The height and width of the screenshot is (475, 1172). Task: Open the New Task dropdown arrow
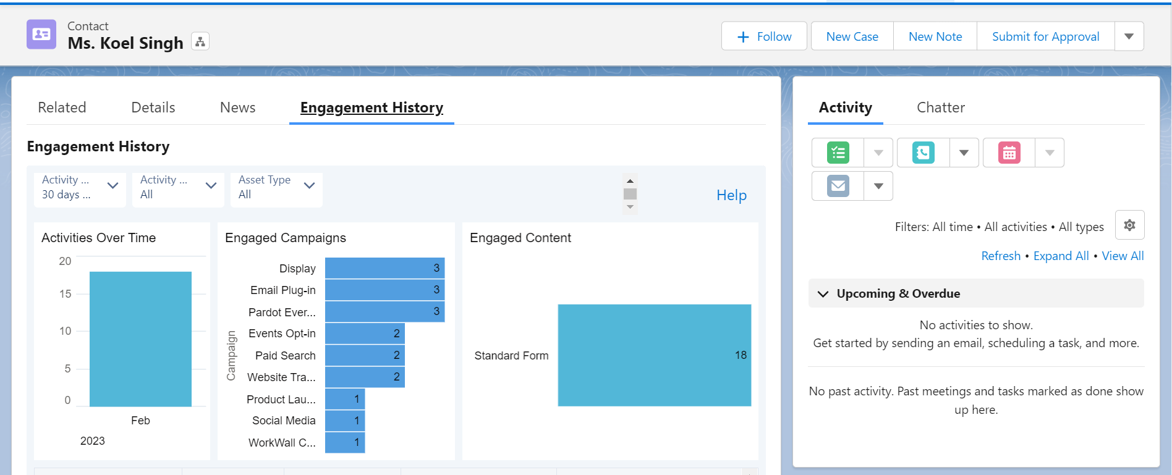[x=878, y=153]
